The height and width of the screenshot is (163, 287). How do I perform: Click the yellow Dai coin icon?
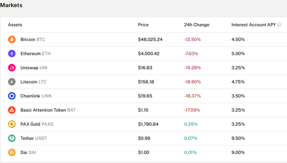coord(12,153)
